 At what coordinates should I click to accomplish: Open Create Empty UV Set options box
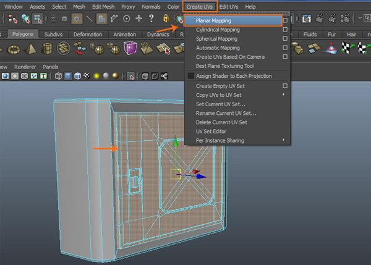click(x=285, y=86)
